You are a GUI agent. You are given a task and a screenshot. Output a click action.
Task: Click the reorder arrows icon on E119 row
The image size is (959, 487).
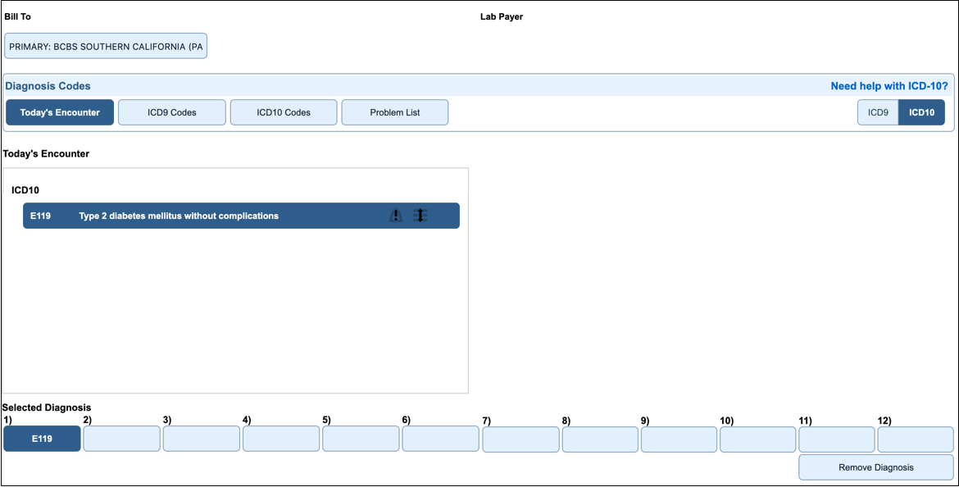[x=420, y=216]
